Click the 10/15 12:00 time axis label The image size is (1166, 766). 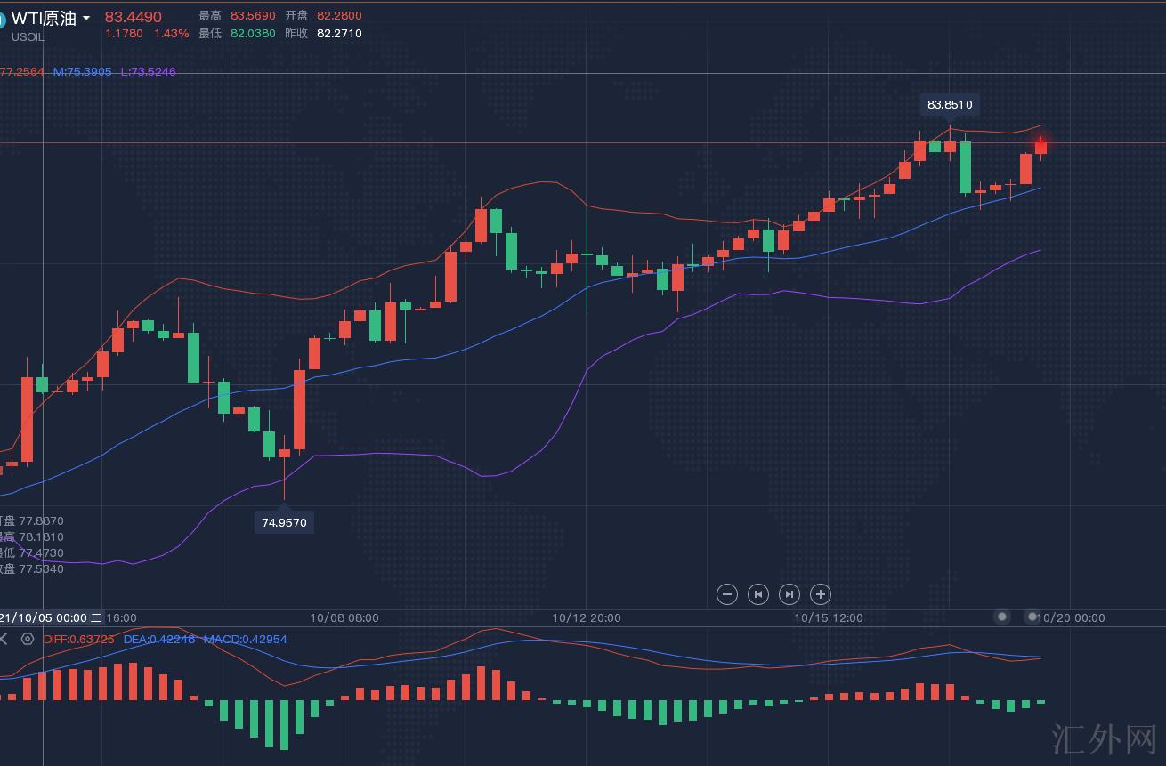pyautogui.click(x=829, y=617)
